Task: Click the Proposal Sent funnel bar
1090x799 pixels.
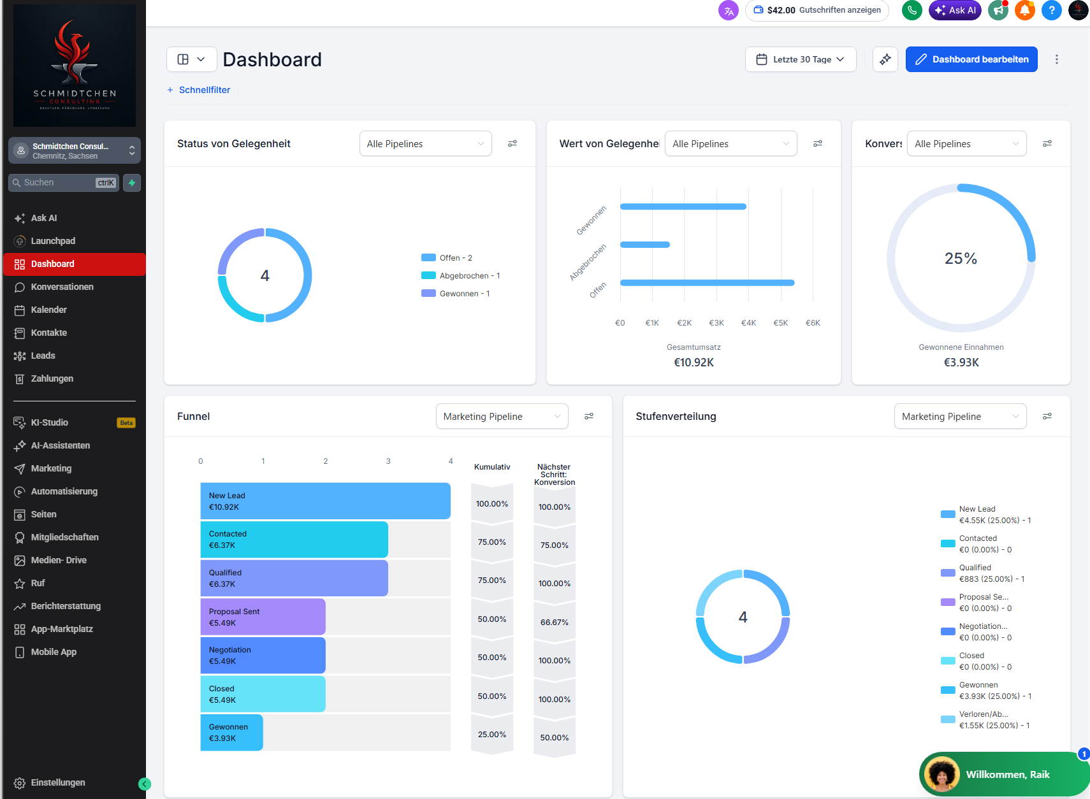Action: (263, 617)
